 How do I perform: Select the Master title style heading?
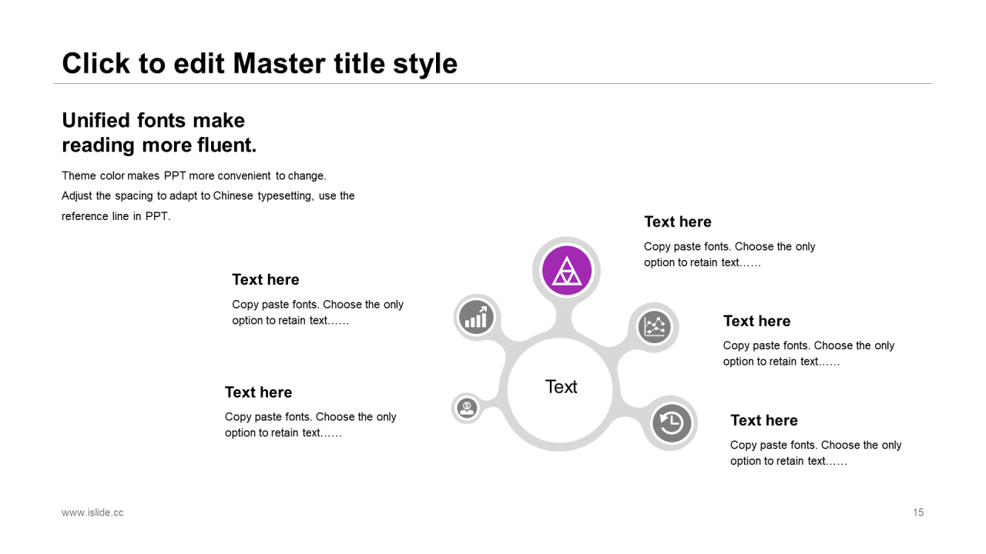[260, 63]
